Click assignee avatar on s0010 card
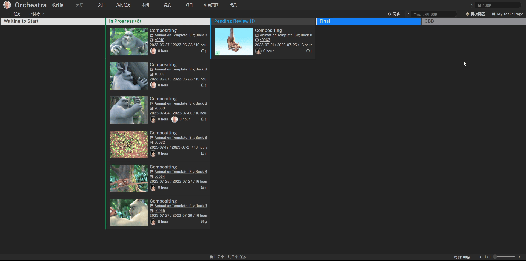This screenshot has height=261, width=526. pos(153,51)
